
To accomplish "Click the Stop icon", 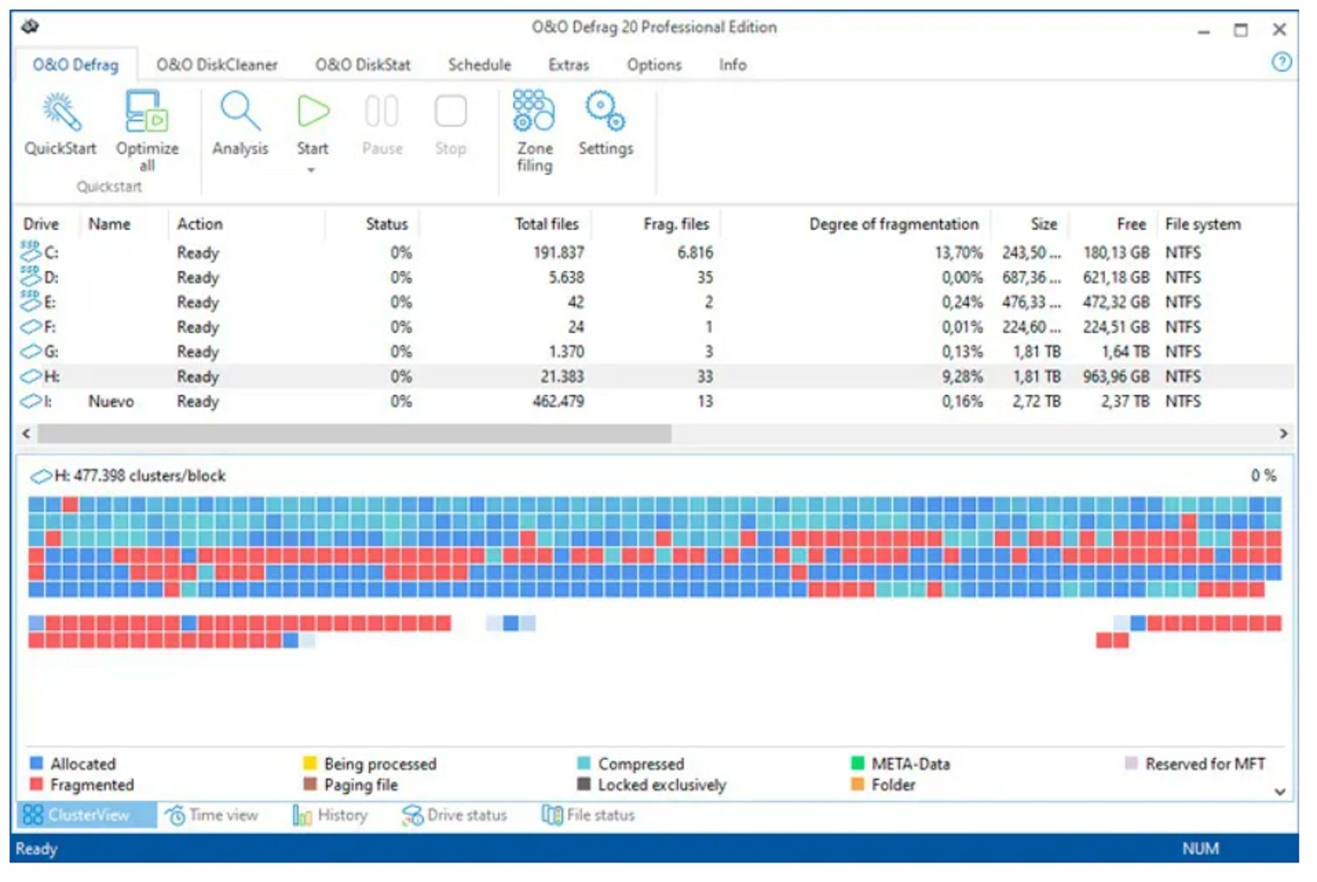I will (x=451, y=111).
